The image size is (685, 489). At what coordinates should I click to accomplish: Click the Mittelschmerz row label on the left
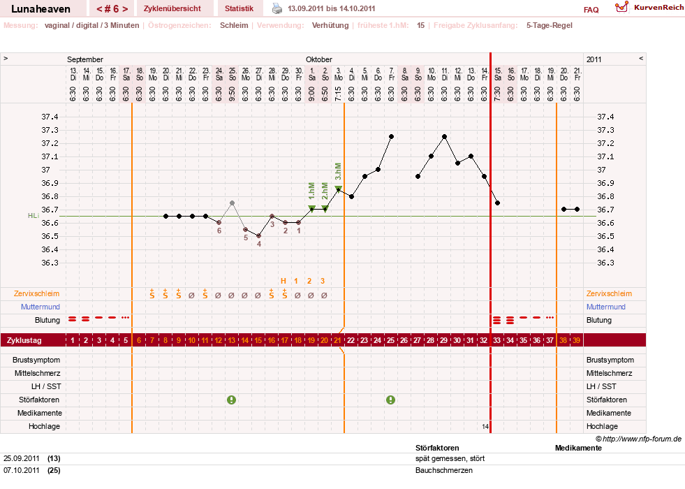coord(37,373)
